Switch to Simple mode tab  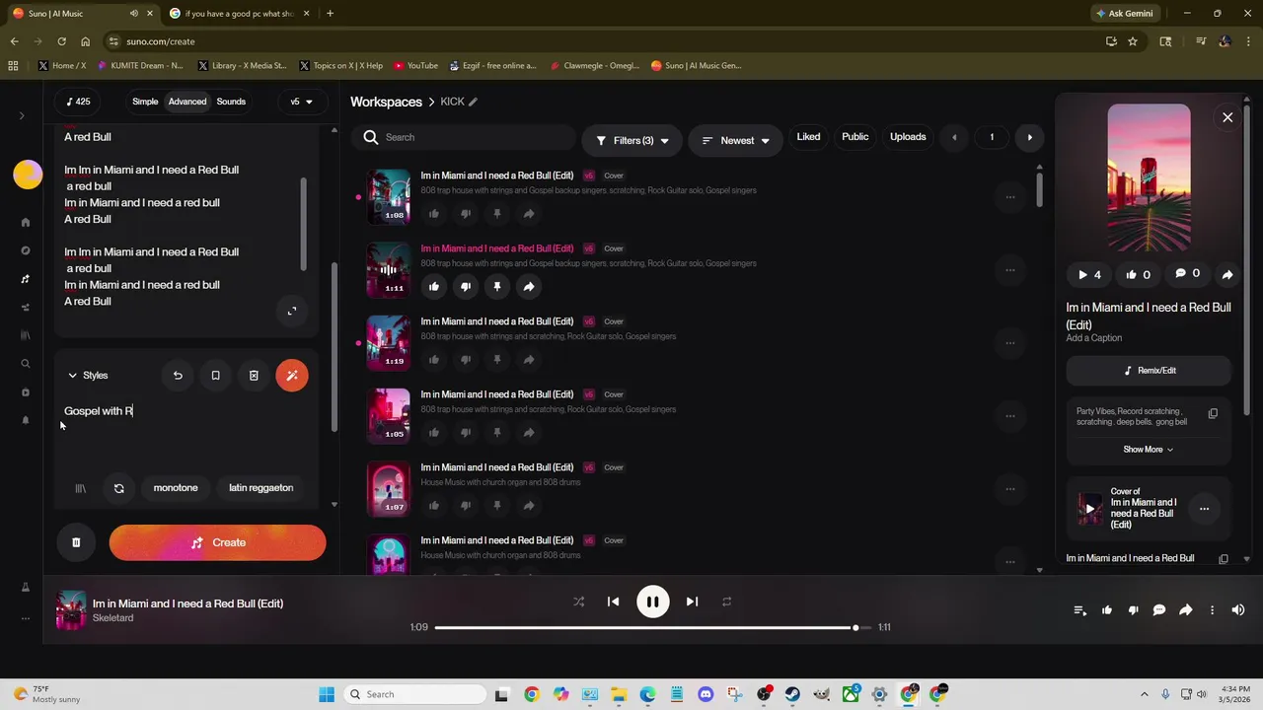coord(145,102)
